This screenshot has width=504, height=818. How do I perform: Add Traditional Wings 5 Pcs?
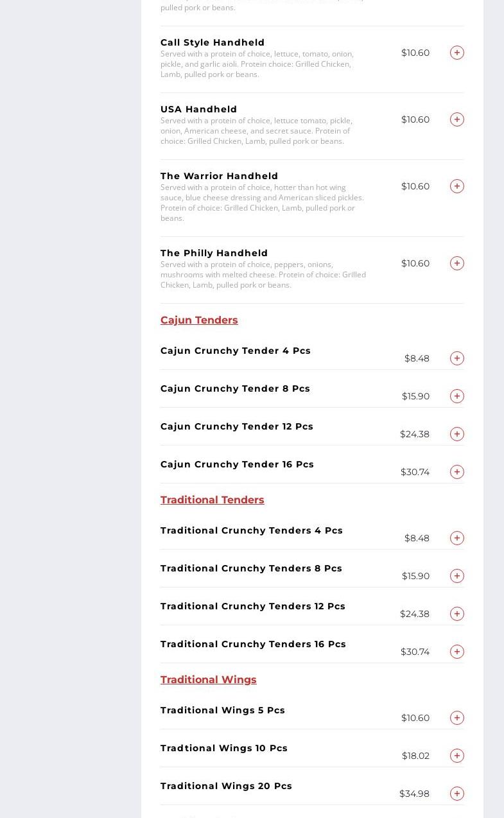click(457, 718)
